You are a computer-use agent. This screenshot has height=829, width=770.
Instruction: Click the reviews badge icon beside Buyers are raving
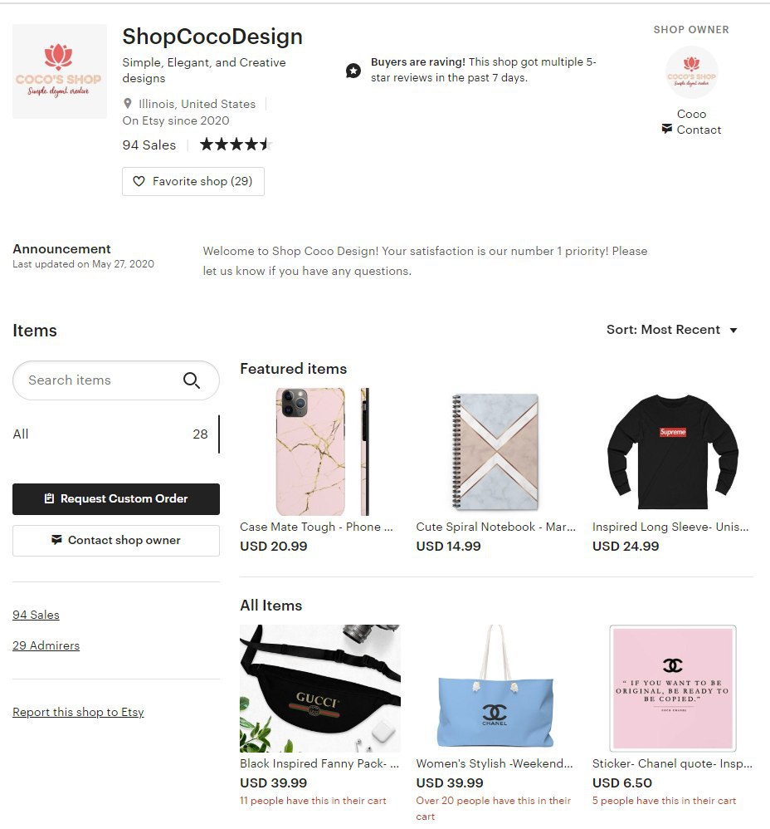tap(353, 71)
